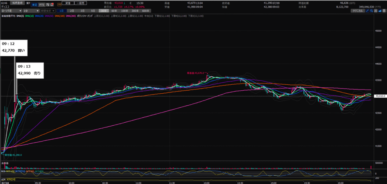Click the 単純移動平均 legend label

8,16
